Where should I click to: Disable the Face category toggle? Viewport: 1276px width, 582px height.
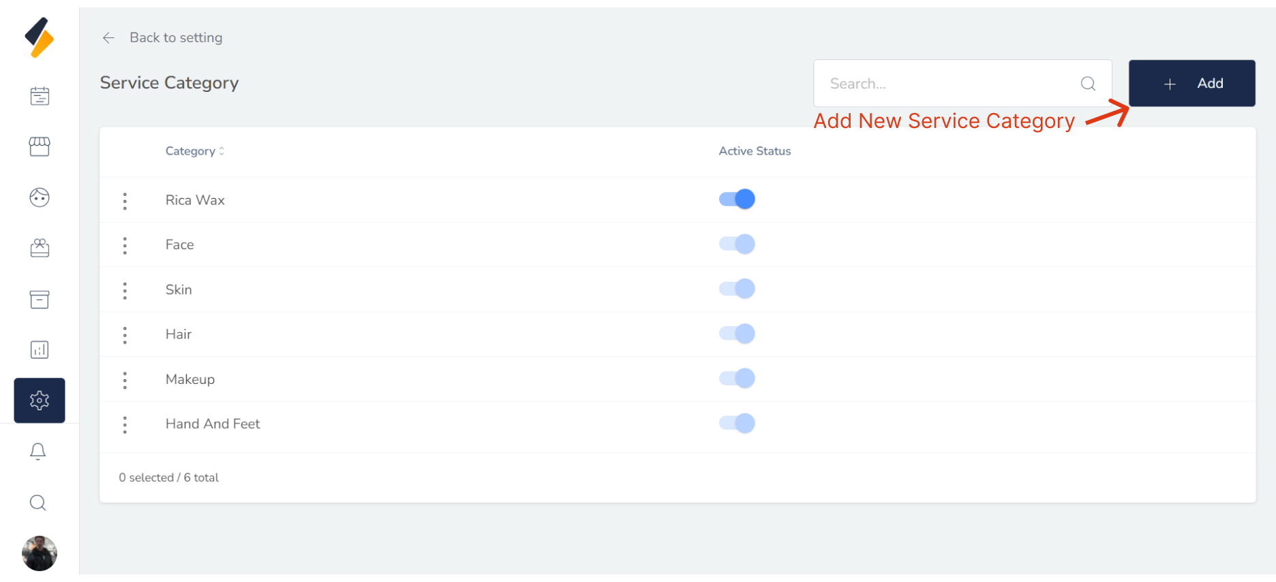[x=737, y=244]
